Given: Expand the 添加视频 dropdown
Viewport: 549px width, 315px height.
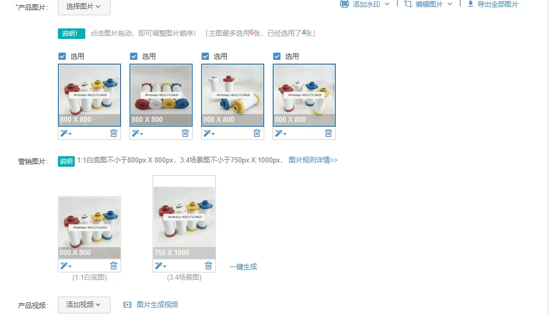Looking at the screenshot, I should [x=84, y=305].
